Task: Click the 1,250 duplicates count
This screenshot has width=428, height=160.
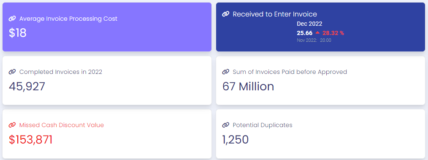Action: tap(235, 140)
